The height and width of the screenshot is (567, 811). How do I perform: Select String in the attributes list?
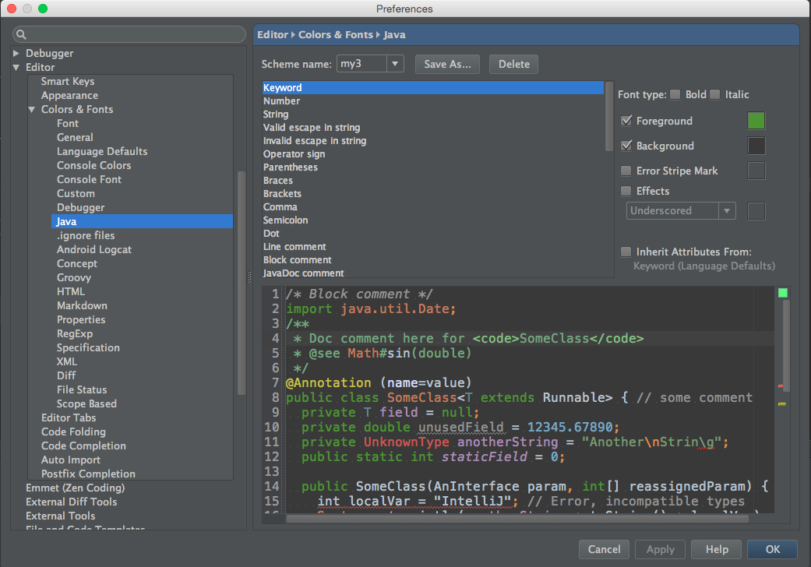coord(276,114)
